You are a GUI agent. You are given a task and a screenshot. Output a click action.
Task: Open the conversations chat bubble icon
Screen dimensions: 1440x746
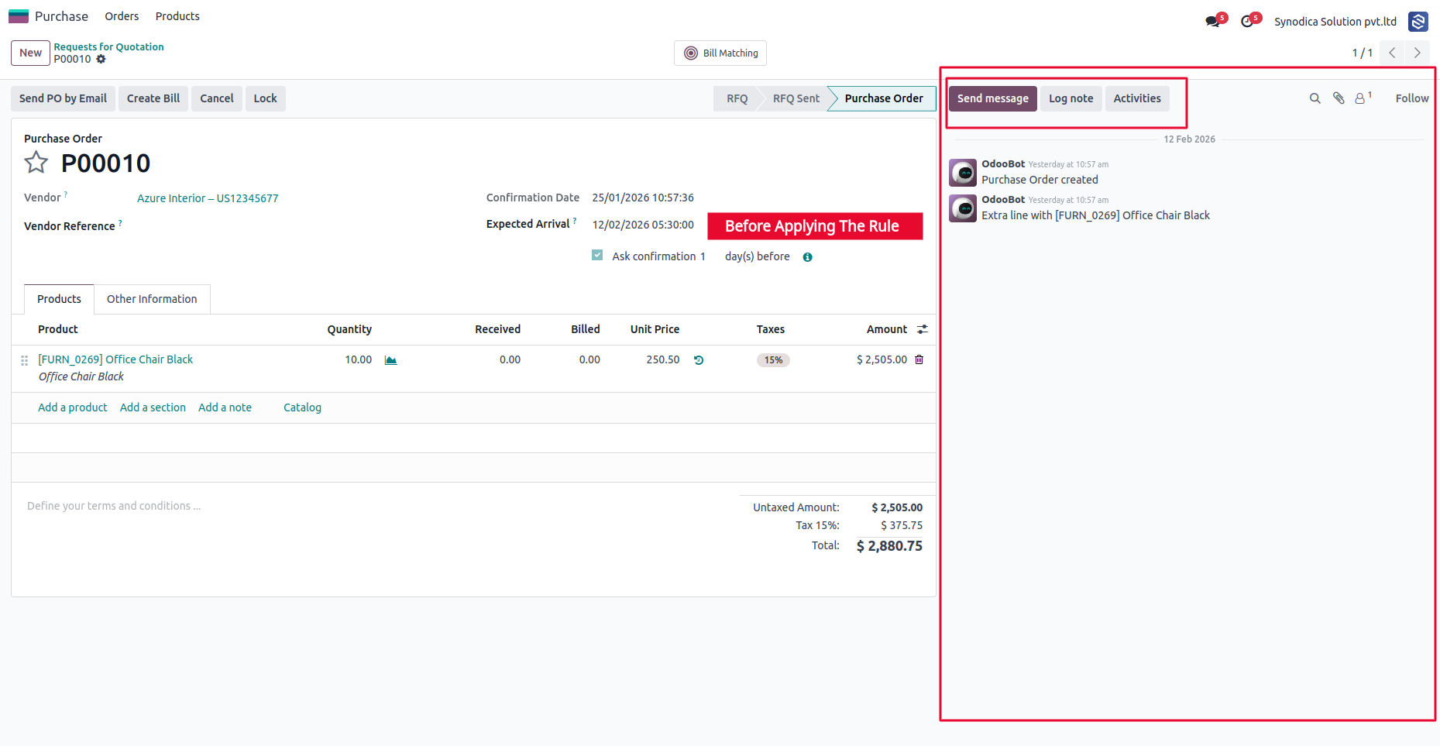coord(1213,22)
